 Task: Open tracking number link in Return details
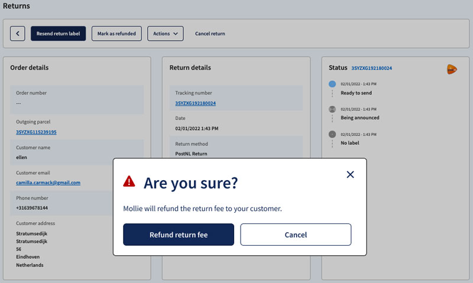[x=196, y=103]
